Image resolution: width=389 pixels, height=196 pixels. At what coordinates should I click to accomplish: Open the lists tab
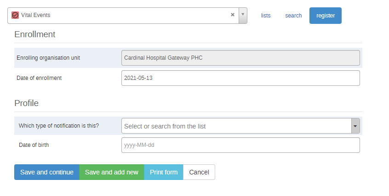coord(266,16)
